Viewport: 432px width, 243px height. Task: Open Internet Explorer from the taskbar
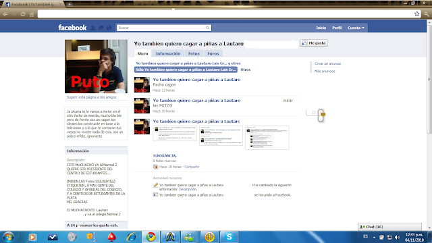click(x=132, y=237)
